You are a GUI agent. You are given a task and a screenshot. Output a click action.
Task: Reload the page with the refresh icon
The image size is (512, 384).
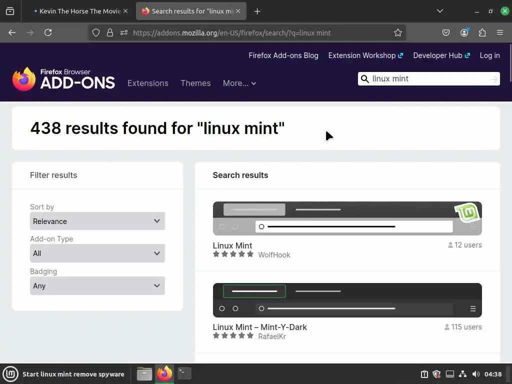point(48,32)
